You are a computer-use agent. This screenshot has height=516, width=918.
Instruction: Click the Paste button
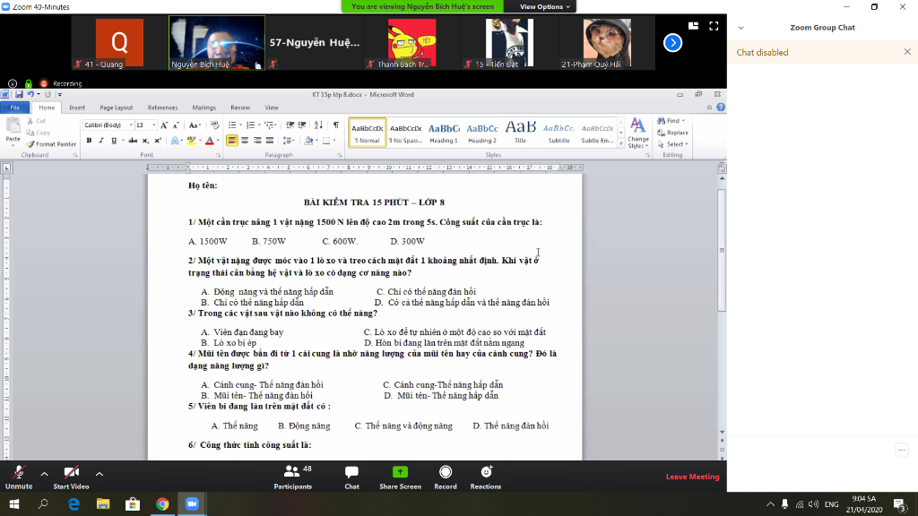click(13, 132)
